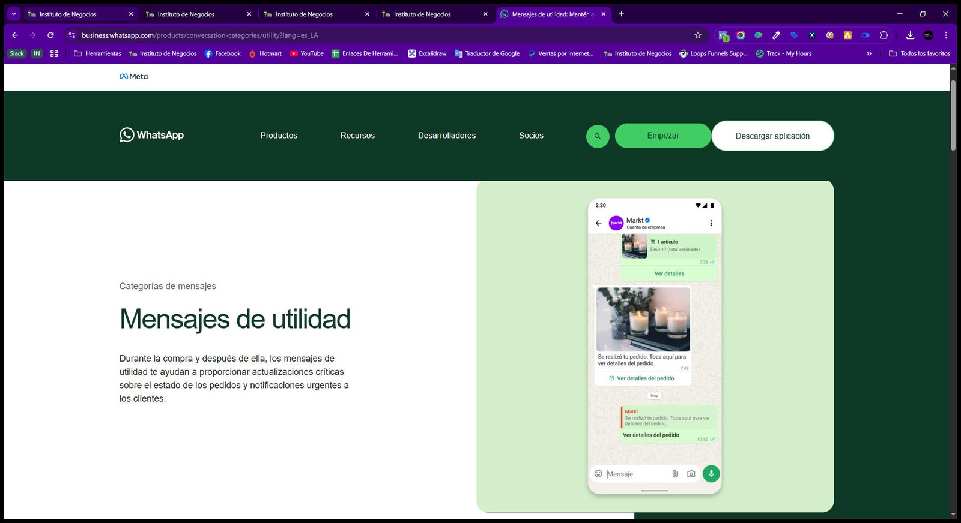The height and width of the screenshot is (523, 961).
Task: Click the vertical page scrollbar thumb
Action: coord(953,115)
